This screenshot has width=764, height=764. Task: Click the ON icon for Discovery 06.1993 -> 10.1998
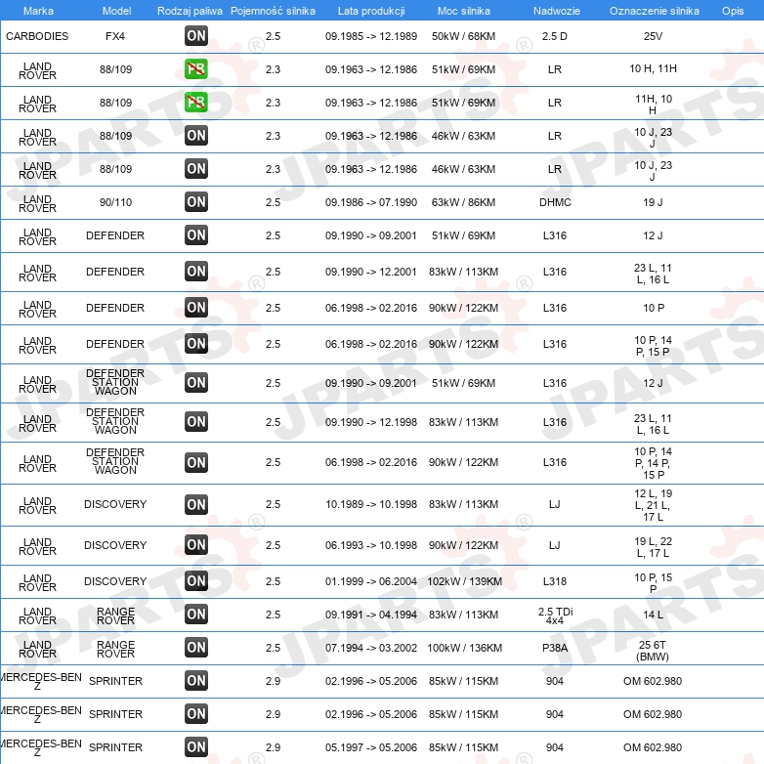click(195, 544)
